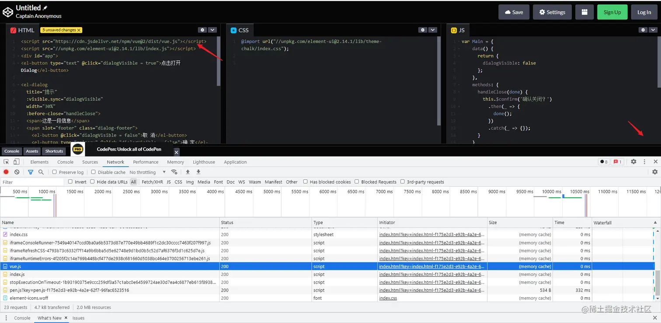Click the Log In button
This screenshot has width=661, height=323.
pos(644,12)
